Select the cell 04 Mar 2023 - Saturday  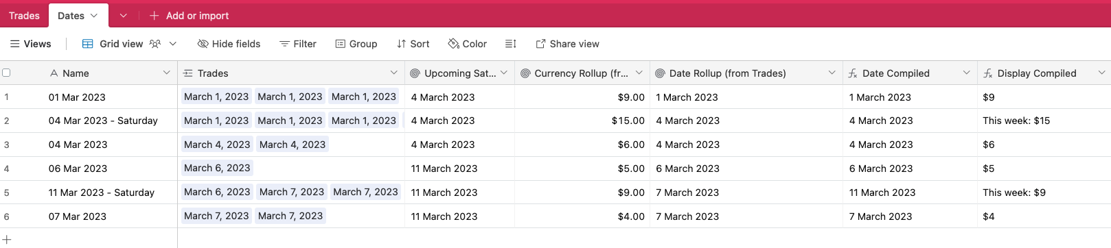click(103, 121)
